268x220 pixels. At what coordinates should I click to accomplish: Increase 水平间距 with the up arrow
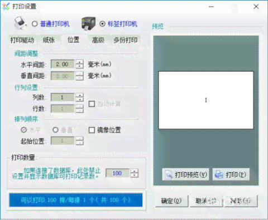pos(80,62)
